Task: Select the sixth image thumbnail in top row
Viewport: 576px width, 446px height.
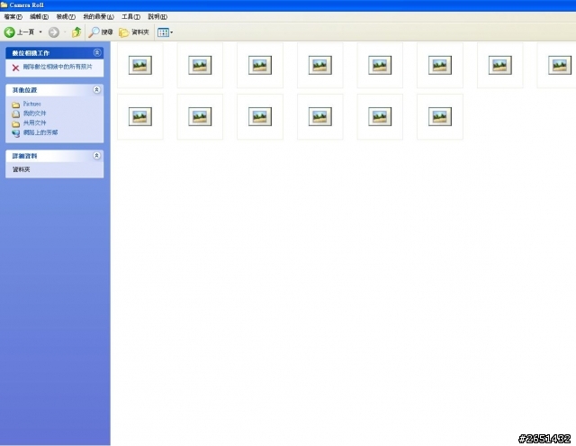Action: click(440, 65)
